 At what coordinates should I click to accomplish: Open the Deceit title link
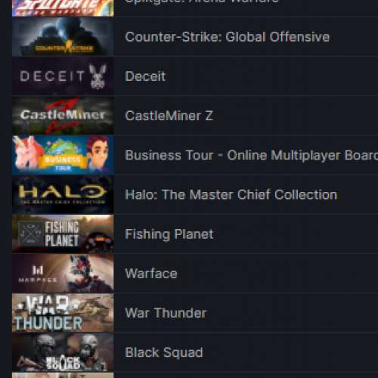(x=145, y=76)
